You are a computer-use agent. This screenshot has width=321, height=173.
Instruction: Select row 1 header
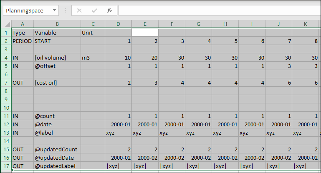(x=6, y=33)
